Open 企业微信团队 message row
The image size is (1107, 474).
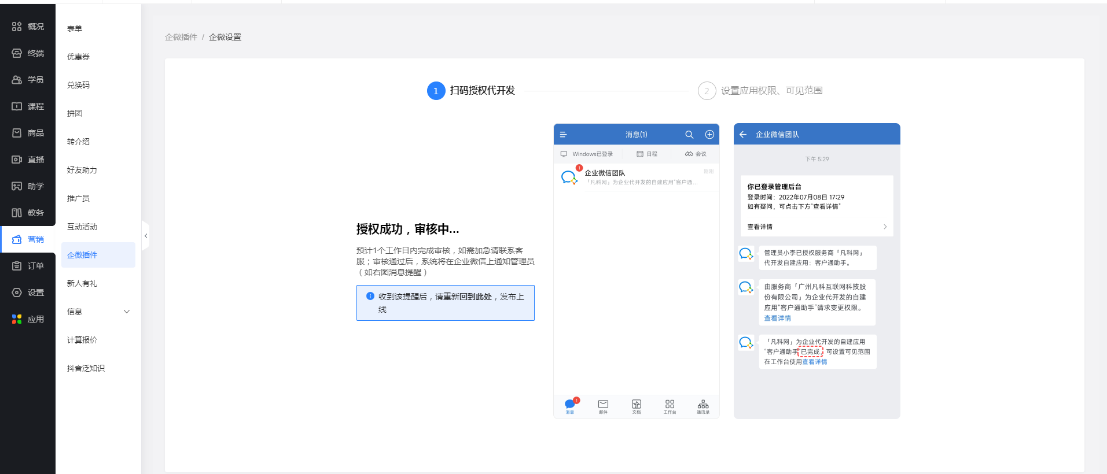click(637, 177)
